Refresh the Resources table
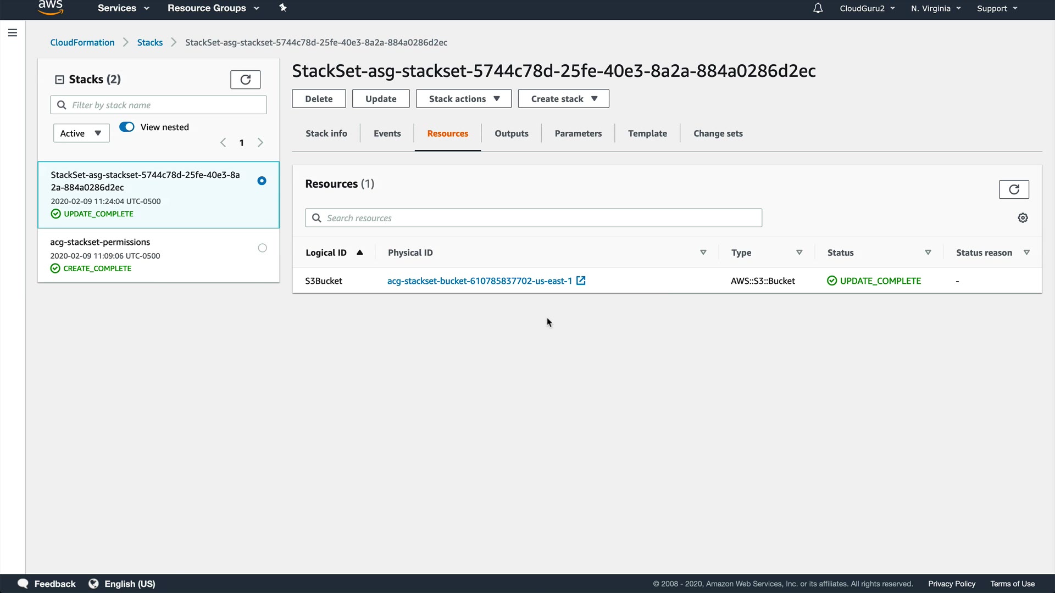Viewport: 1055px width, 593px height. [1013, 189]
